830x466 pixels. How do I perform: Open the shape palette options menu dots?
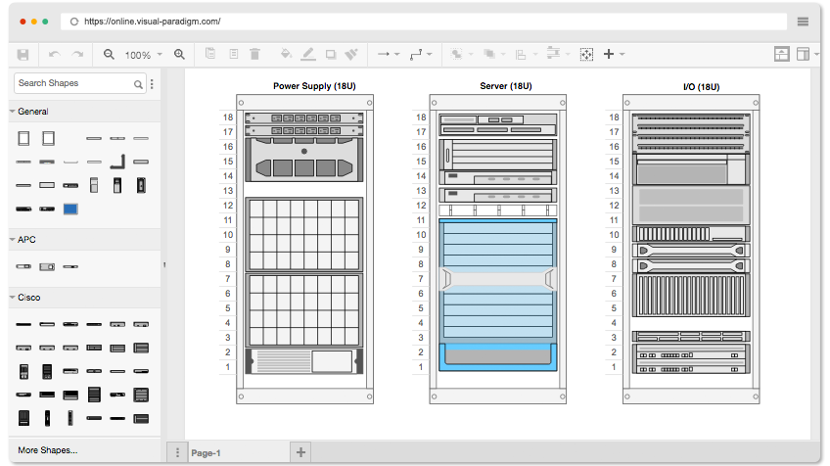(x=152, y=83)
